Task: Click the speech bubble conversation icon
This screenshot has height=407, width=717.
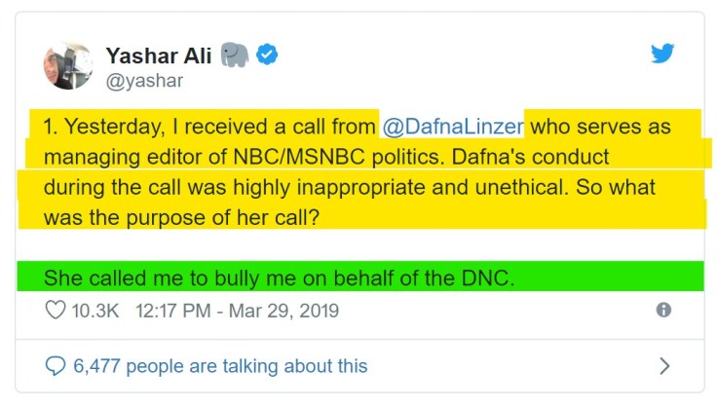Action: coord(56,366)
